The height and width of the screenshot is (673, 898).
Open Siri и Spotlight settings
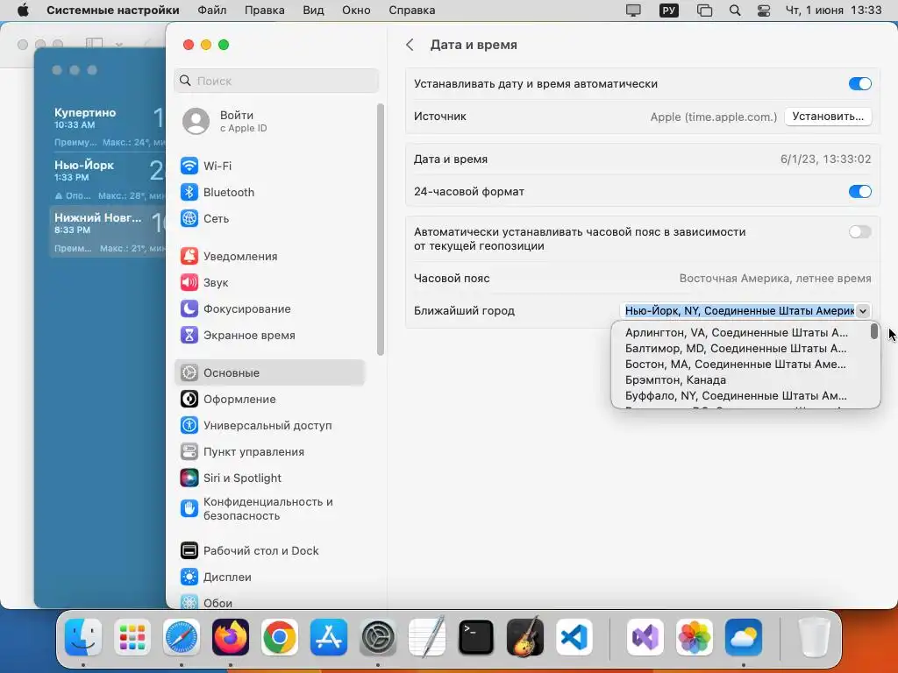(270, 478)
